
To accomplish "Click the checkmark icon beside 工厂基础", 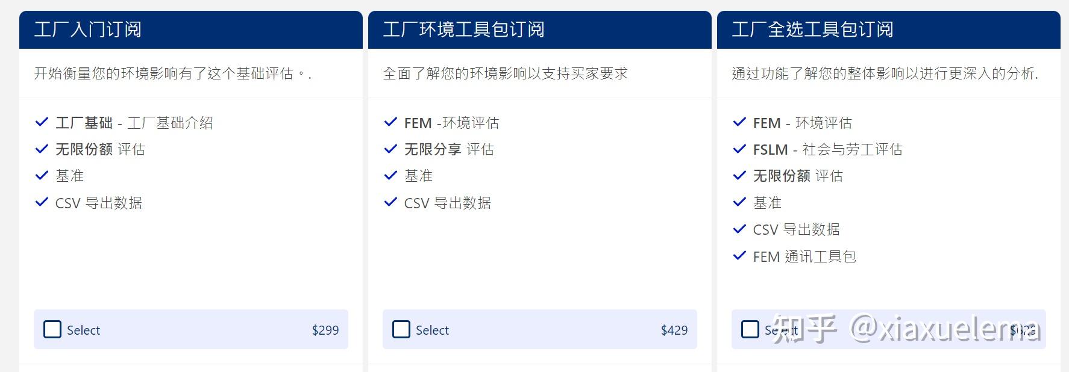I will [x=41, y=122].
